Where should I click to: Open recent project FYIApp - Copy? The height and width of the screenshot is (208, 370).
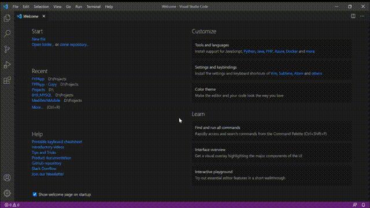[x=44, y=84]
